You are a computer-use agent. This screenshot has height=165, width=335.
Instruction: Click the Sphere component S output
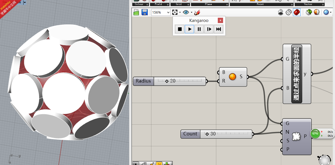tap(241, 77)
